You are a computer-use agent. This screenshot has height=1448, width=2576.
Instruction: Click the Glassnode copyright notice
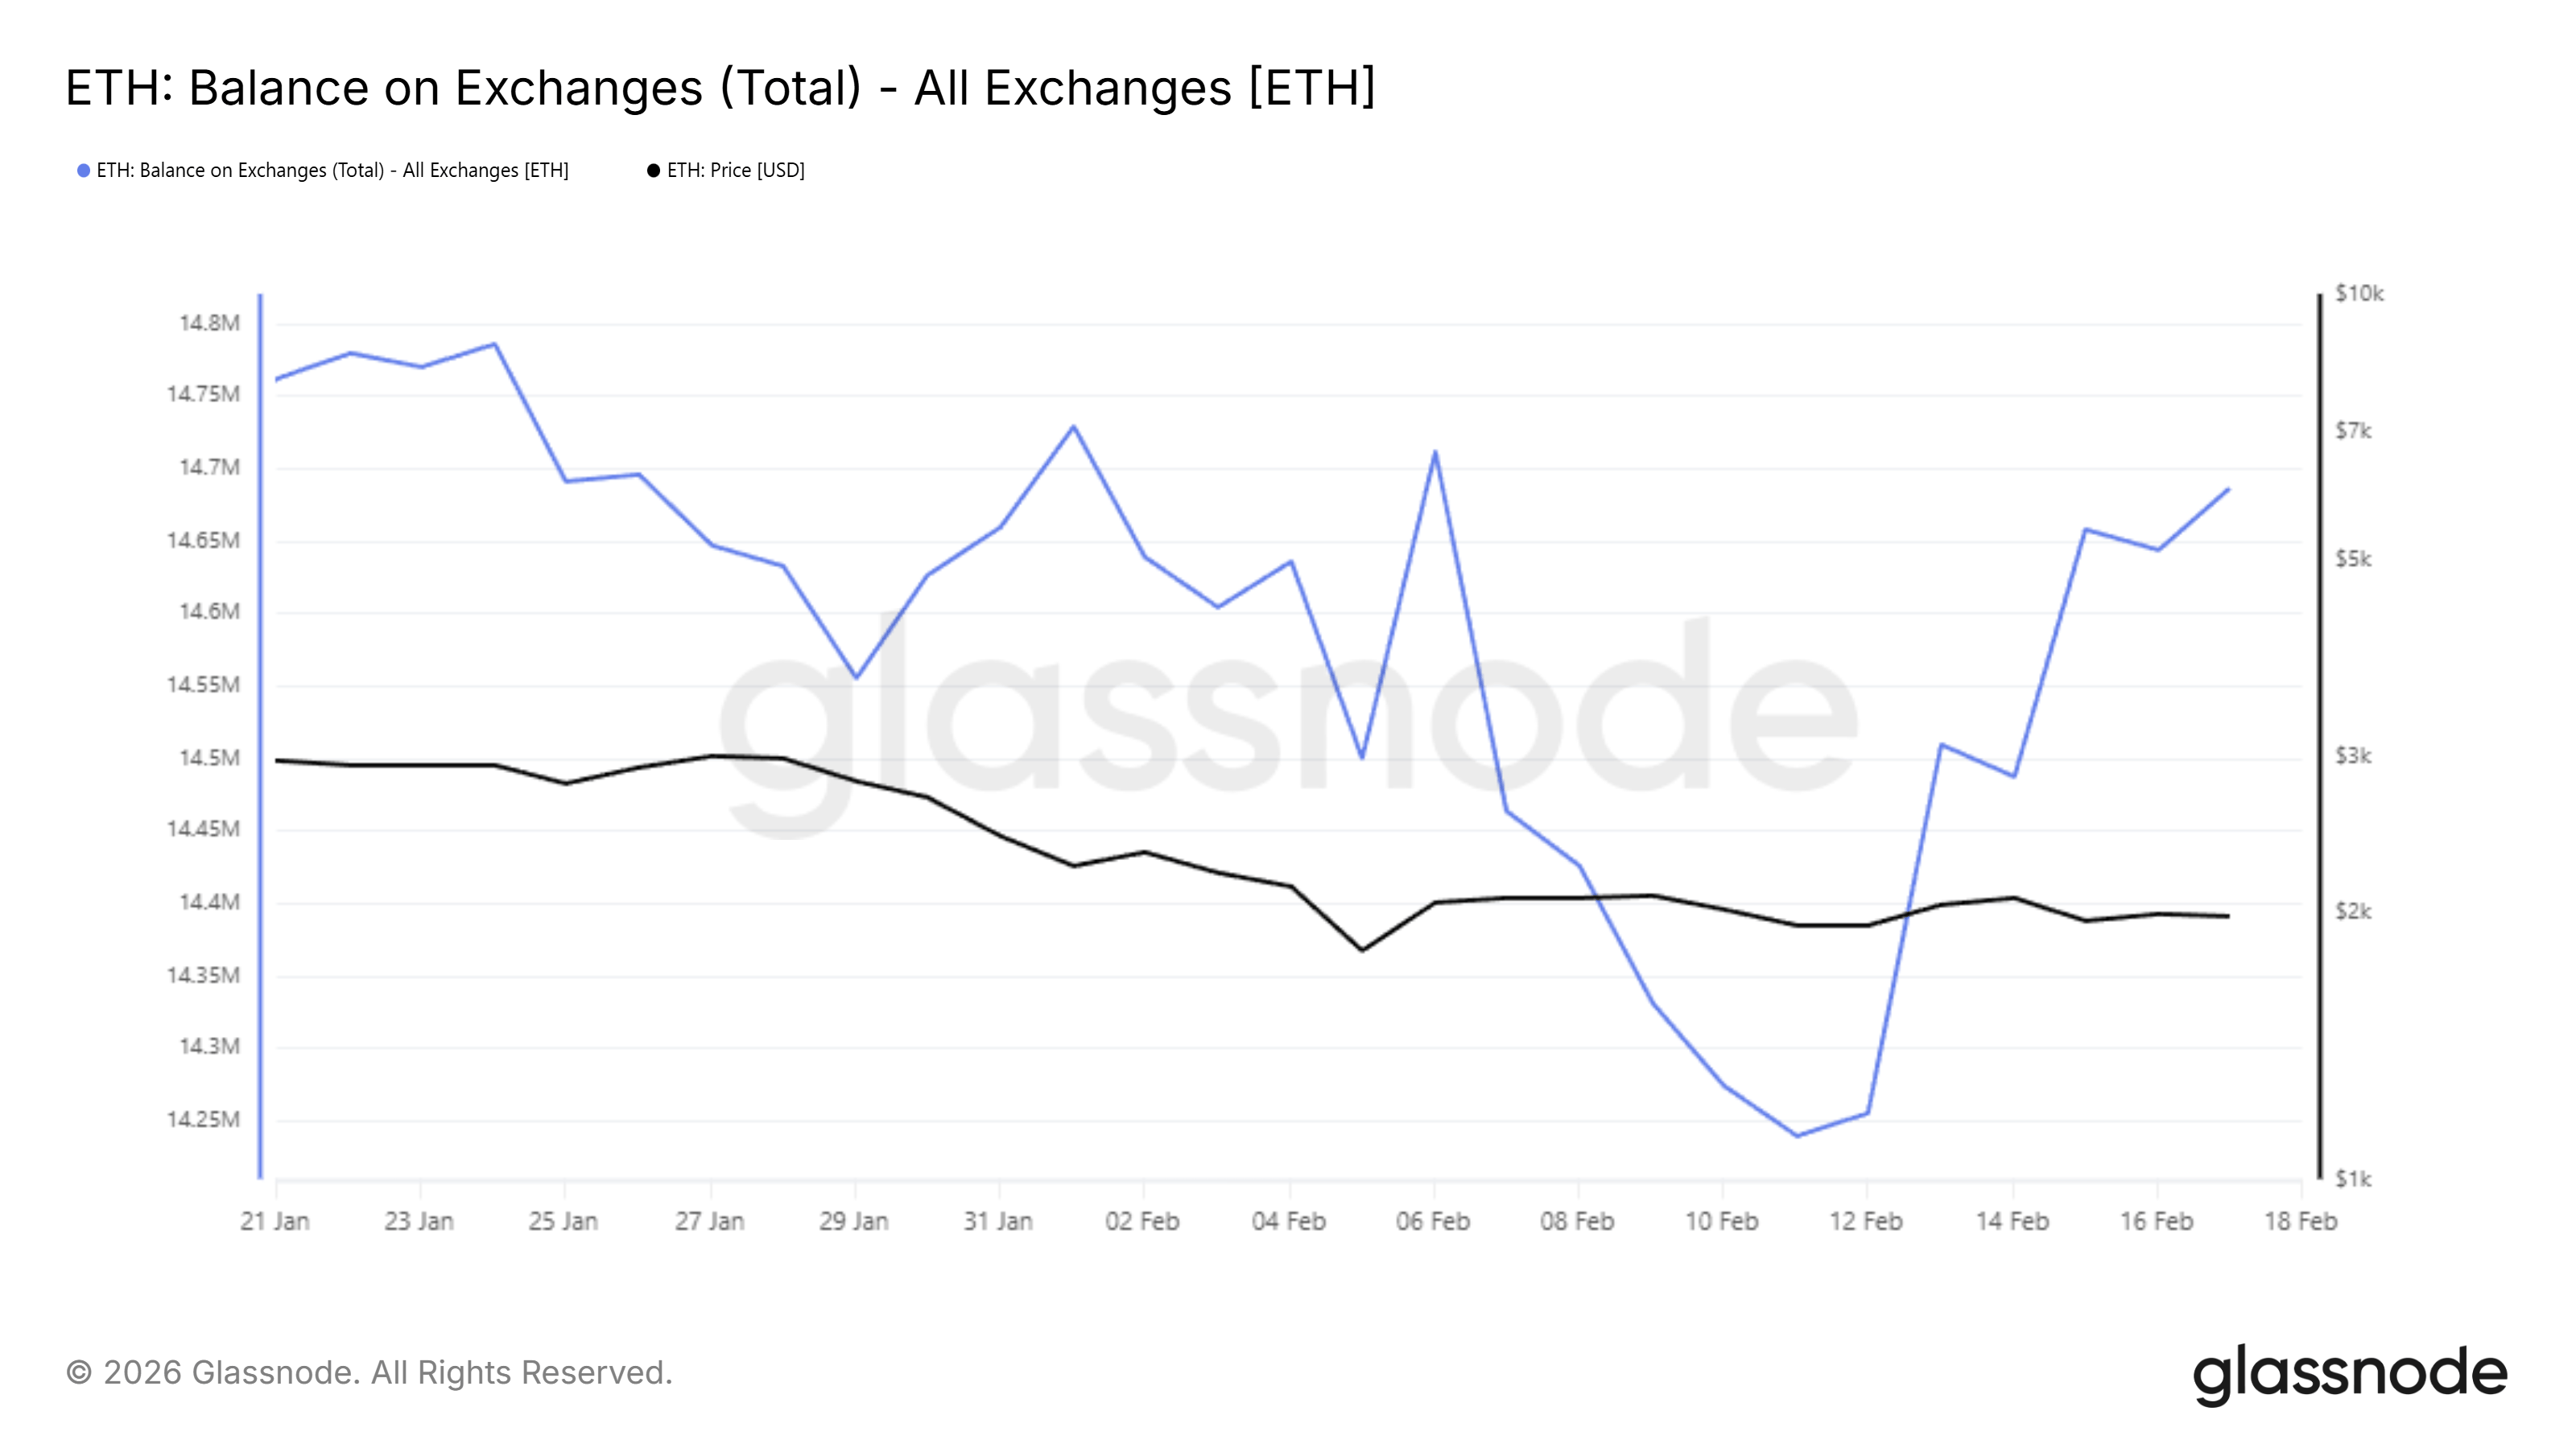pos(369,1373)
